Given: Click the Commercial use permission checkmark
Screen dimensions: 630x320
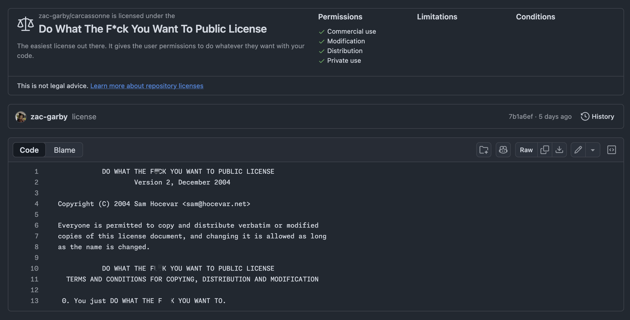Looking at the screenshot, I should coord(321,32).
